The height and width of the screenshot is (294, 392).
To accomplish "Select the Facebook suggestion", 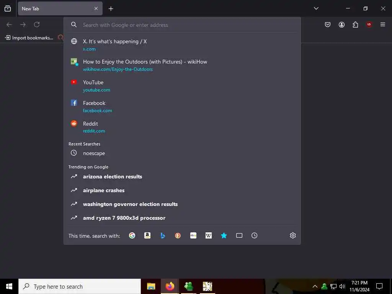I will (x=183, y=106).
